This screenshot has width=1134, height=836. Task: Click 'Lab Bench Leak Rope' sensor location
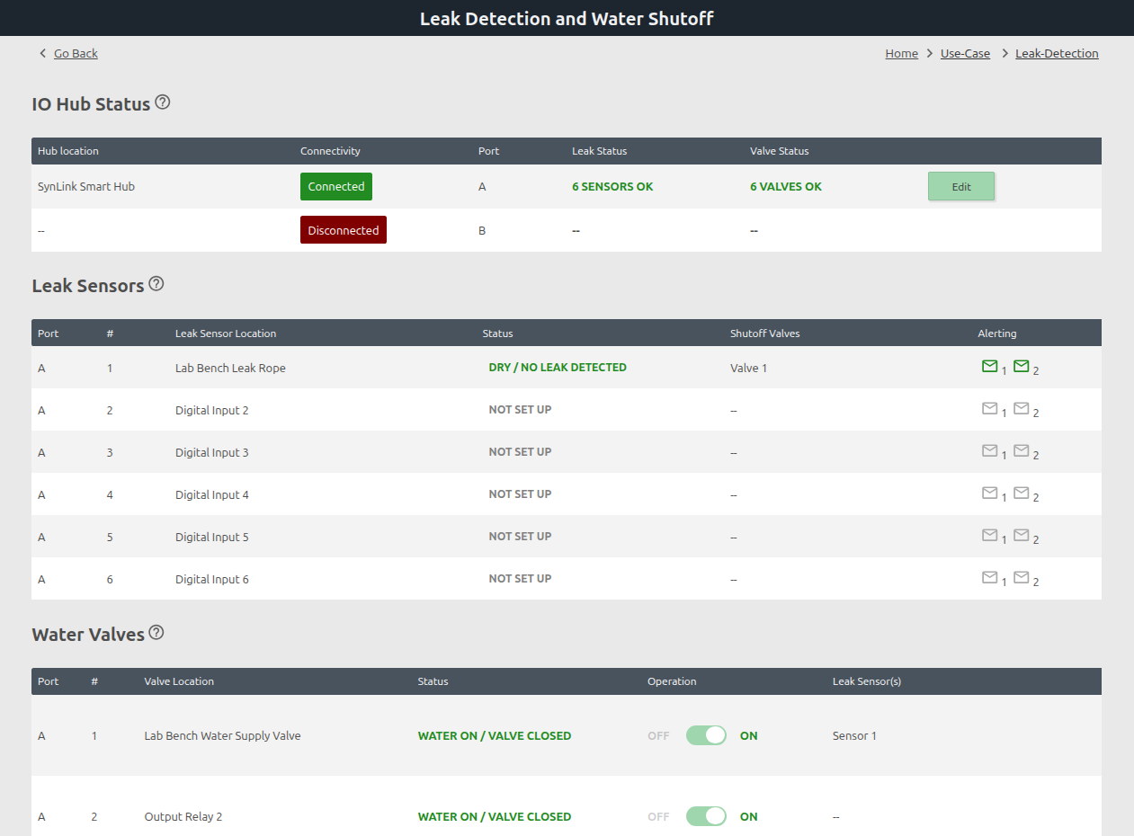(230, 368)
